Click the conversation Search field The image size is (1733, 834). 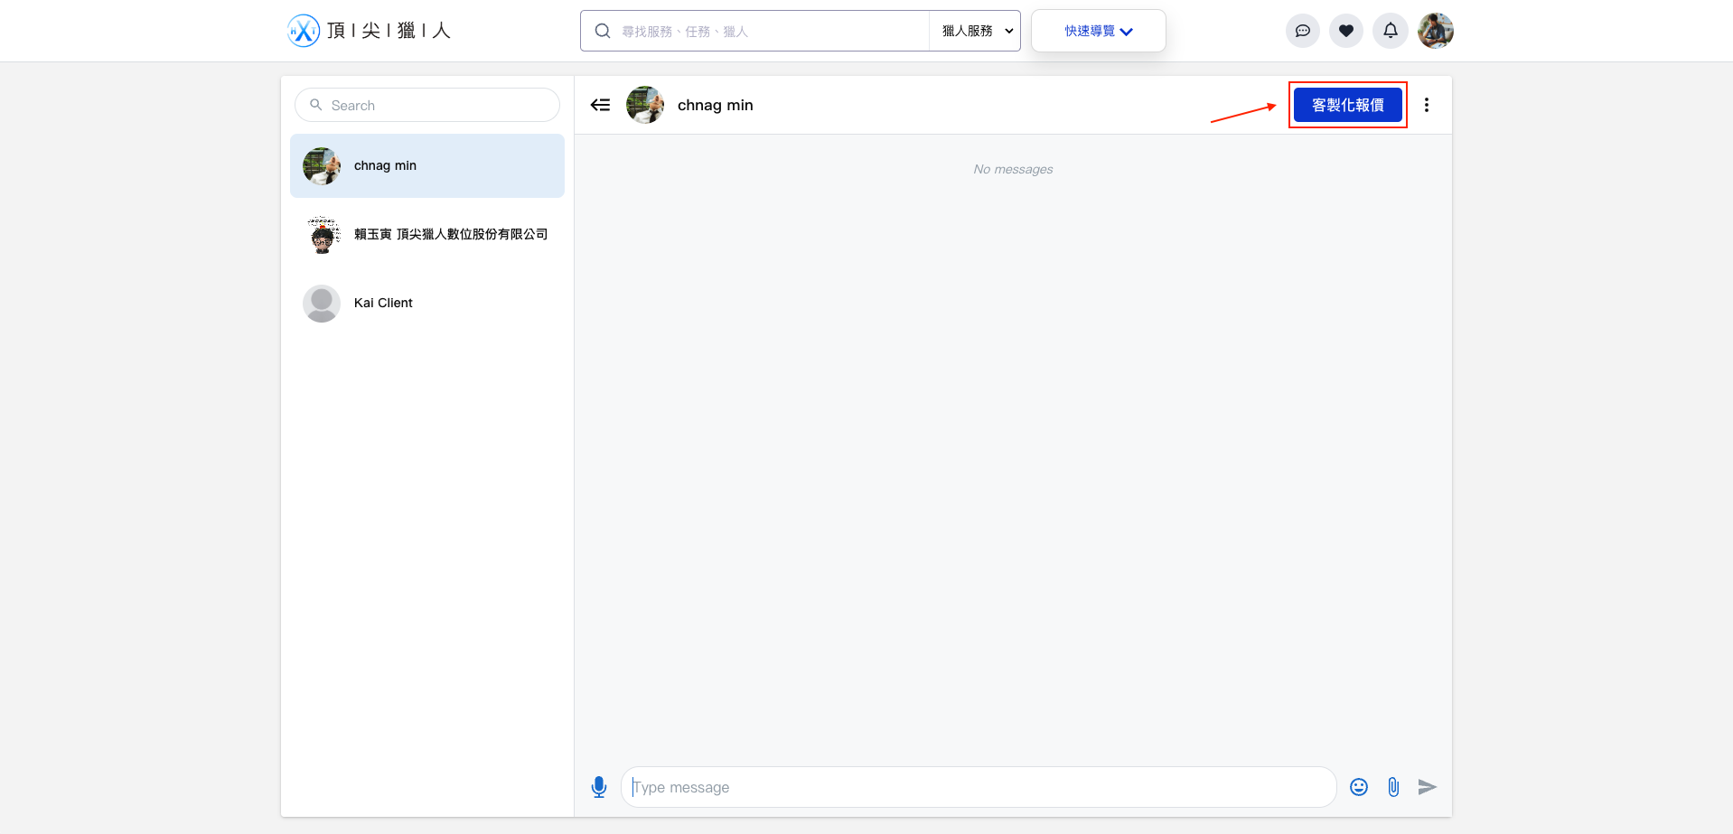pyautogui.click(x=427, y=105)
